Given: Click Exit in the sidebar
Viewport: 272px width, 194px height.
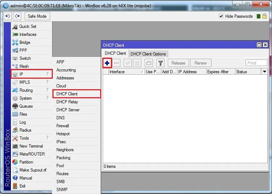Looking at the screenshot, I should 32,186.
